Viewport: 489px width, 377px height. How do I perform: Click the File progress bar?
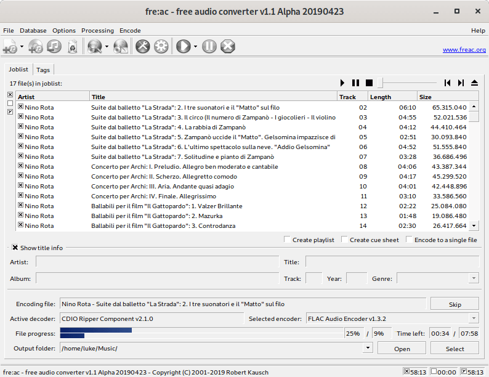201,333
